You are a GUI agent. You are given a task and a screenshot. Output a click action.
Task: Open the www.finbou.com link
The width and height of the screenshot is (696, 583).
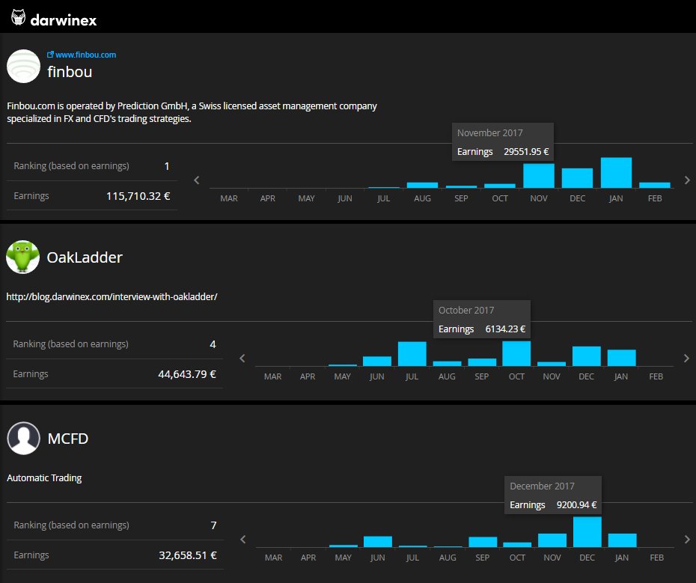[x=85, y=55]
